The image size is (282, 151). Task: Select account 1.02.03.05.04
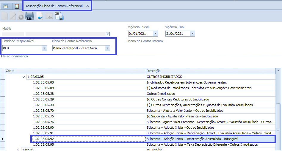point(89,88)
